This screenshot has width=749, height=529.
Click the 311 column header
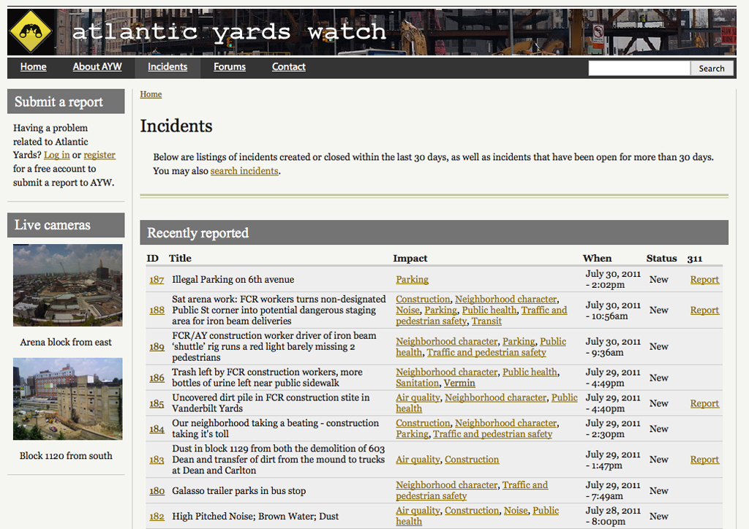pyautogui.click(x=695, y=259)
